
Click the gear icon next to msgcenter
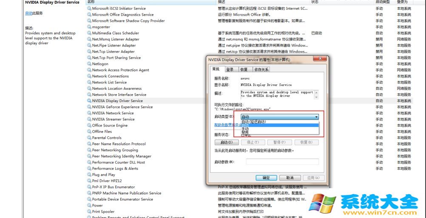89,27
